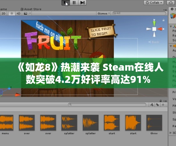Focus the Project panel search field
Image resolution: width=176 pixels, height=146 pixels.
[107, 105]
